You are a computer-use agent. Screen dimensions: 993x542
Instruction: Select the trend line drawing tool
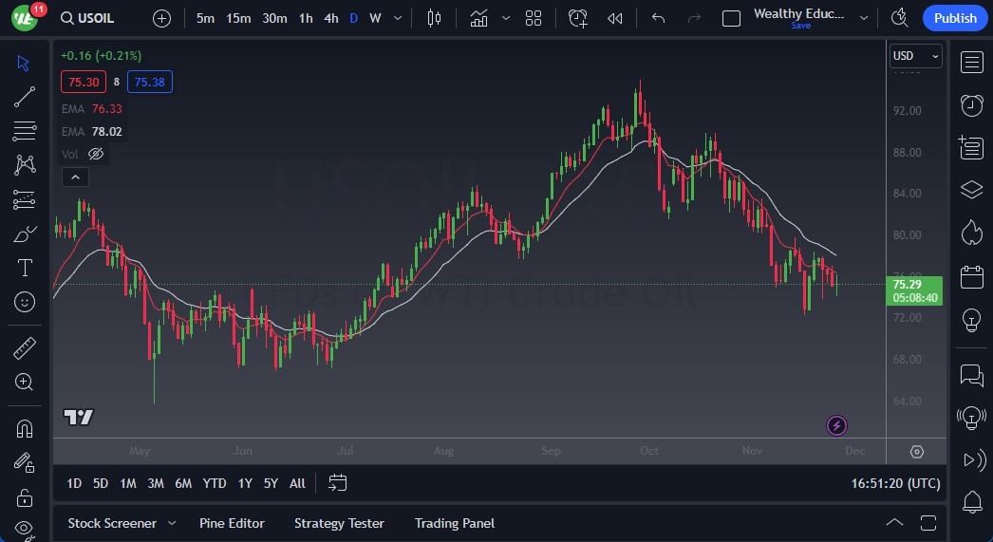point(25,97)
